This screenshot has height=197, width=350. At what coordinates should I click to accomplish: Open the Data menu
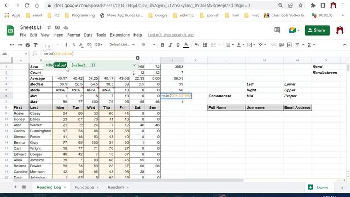click(x=88, y=35)
